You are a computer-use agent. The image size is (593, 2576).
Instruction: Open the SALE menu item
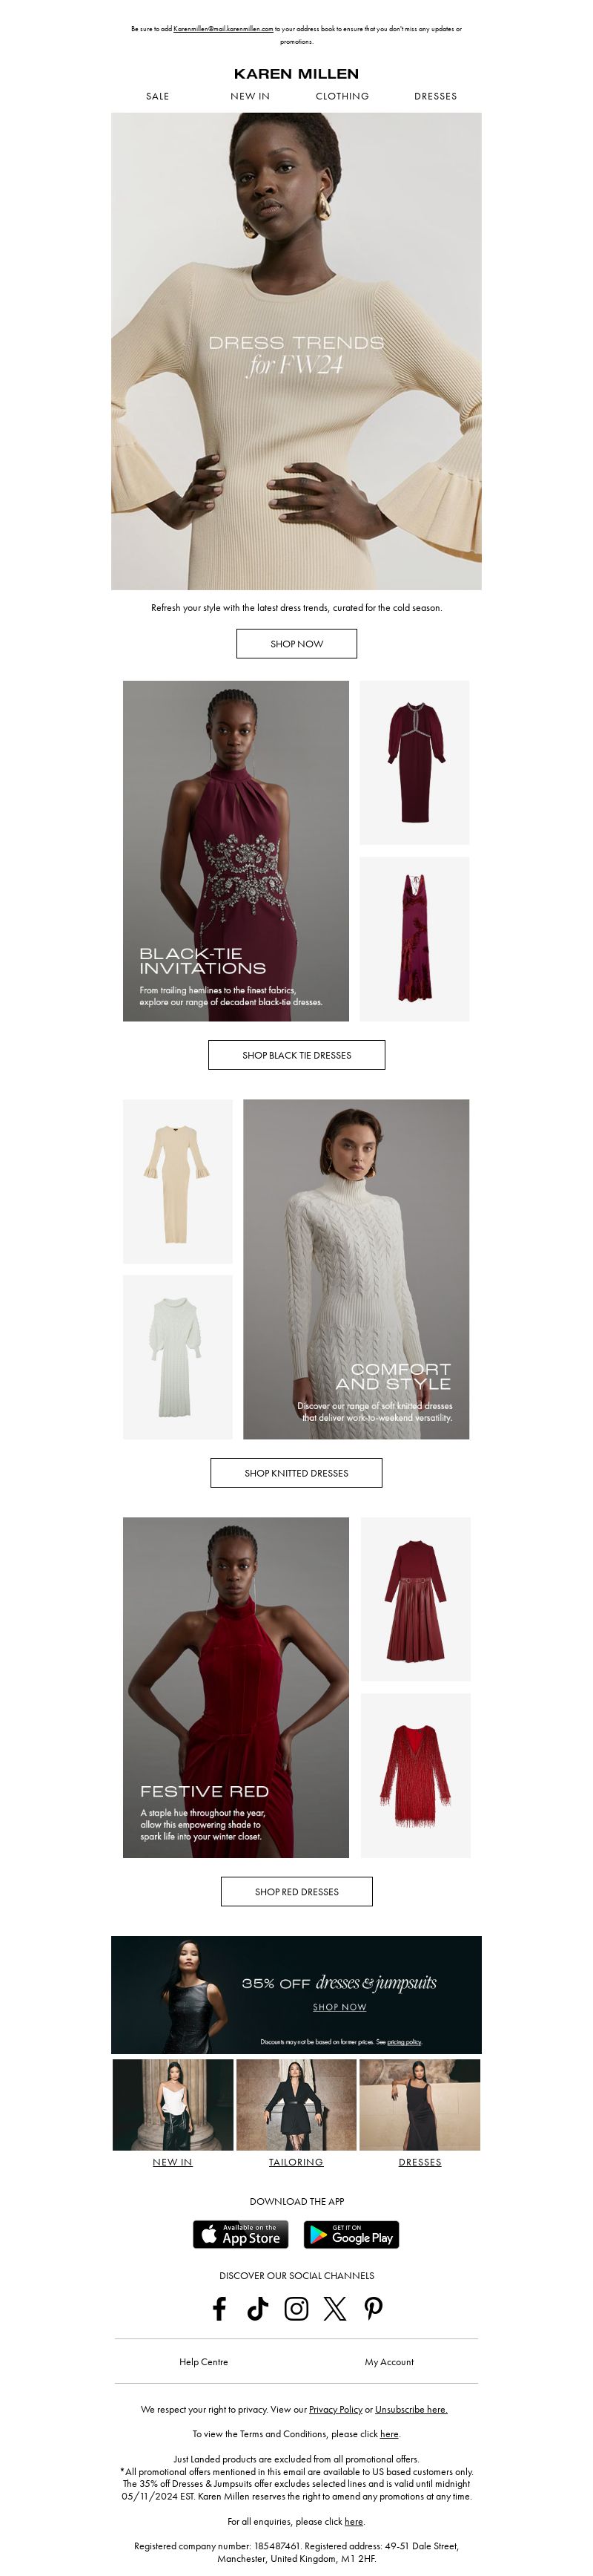click(x=158, y=96)
